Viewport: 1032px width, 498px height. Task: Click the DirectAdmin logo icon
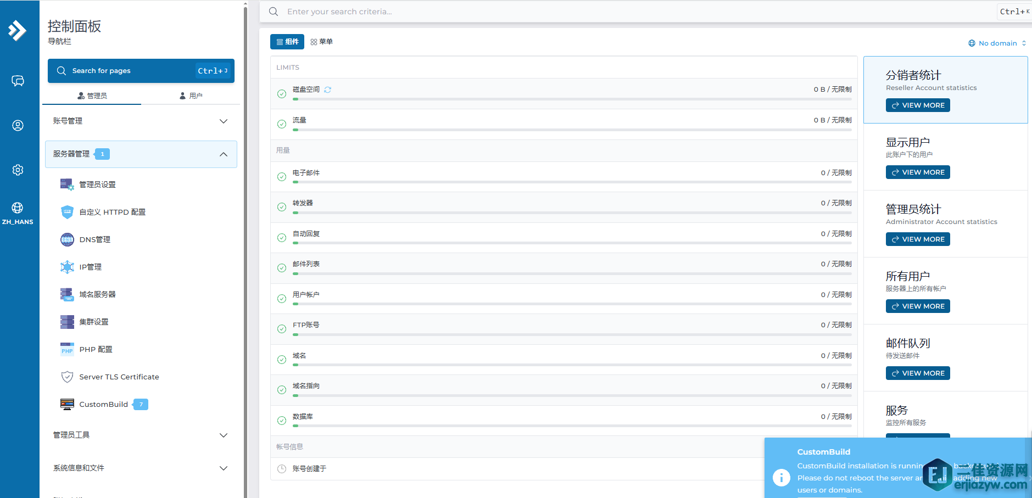17,30
